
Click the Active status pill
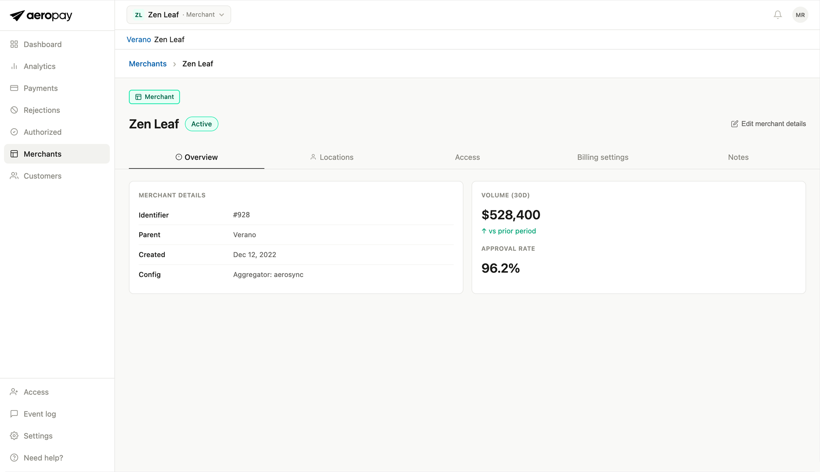[x=201, y=124]
